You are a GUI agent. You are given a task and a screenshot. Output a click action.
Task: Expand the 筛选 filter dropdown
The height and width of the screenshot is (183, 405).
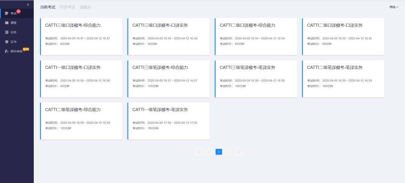click(x=394, y=7)
